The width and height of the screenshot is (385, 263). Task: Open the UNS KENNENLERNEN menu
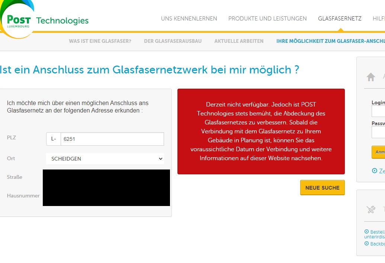pos(189,19)
